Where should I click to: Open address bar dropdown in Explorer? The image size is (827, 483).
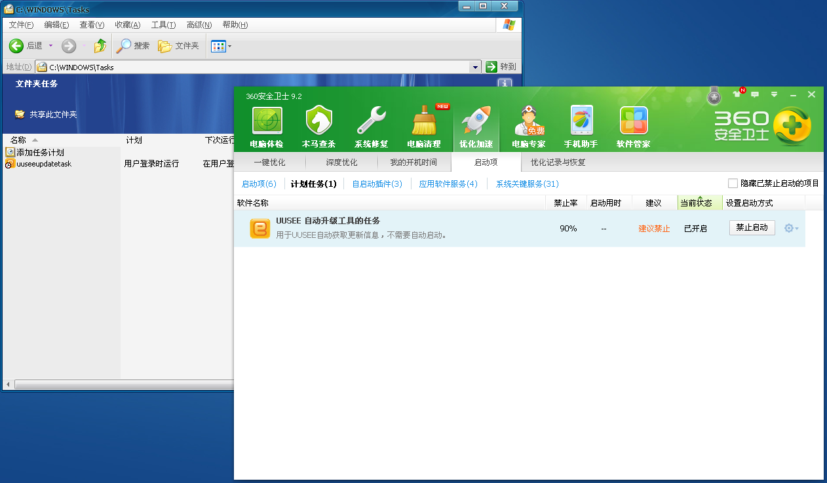click(476, 67)
